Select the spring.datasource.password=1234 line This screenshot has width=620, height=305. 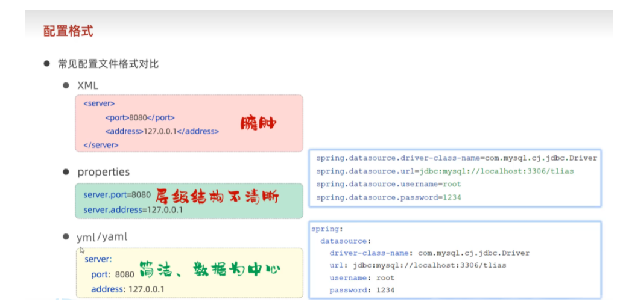388,197
